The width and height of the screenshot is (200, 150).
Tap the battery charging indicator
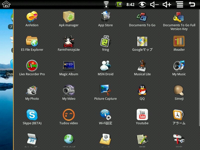coord(119,4)
